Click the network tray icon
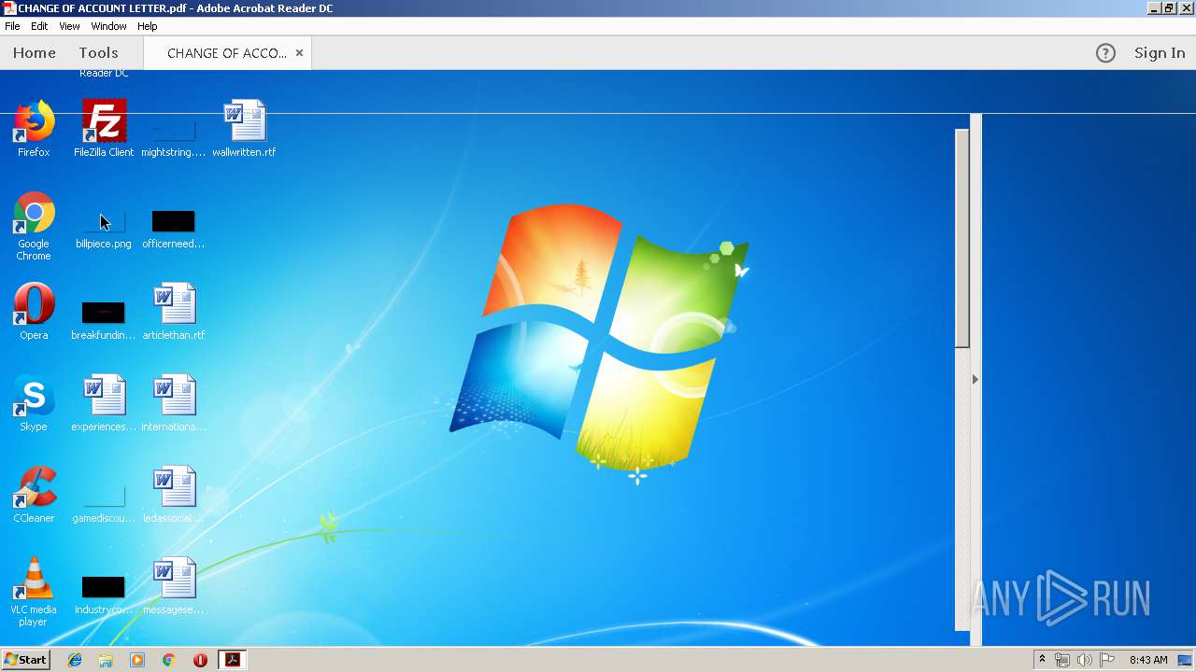Screen dimensions: 1196x672 pyautogui.click(x=1062, y=660)
